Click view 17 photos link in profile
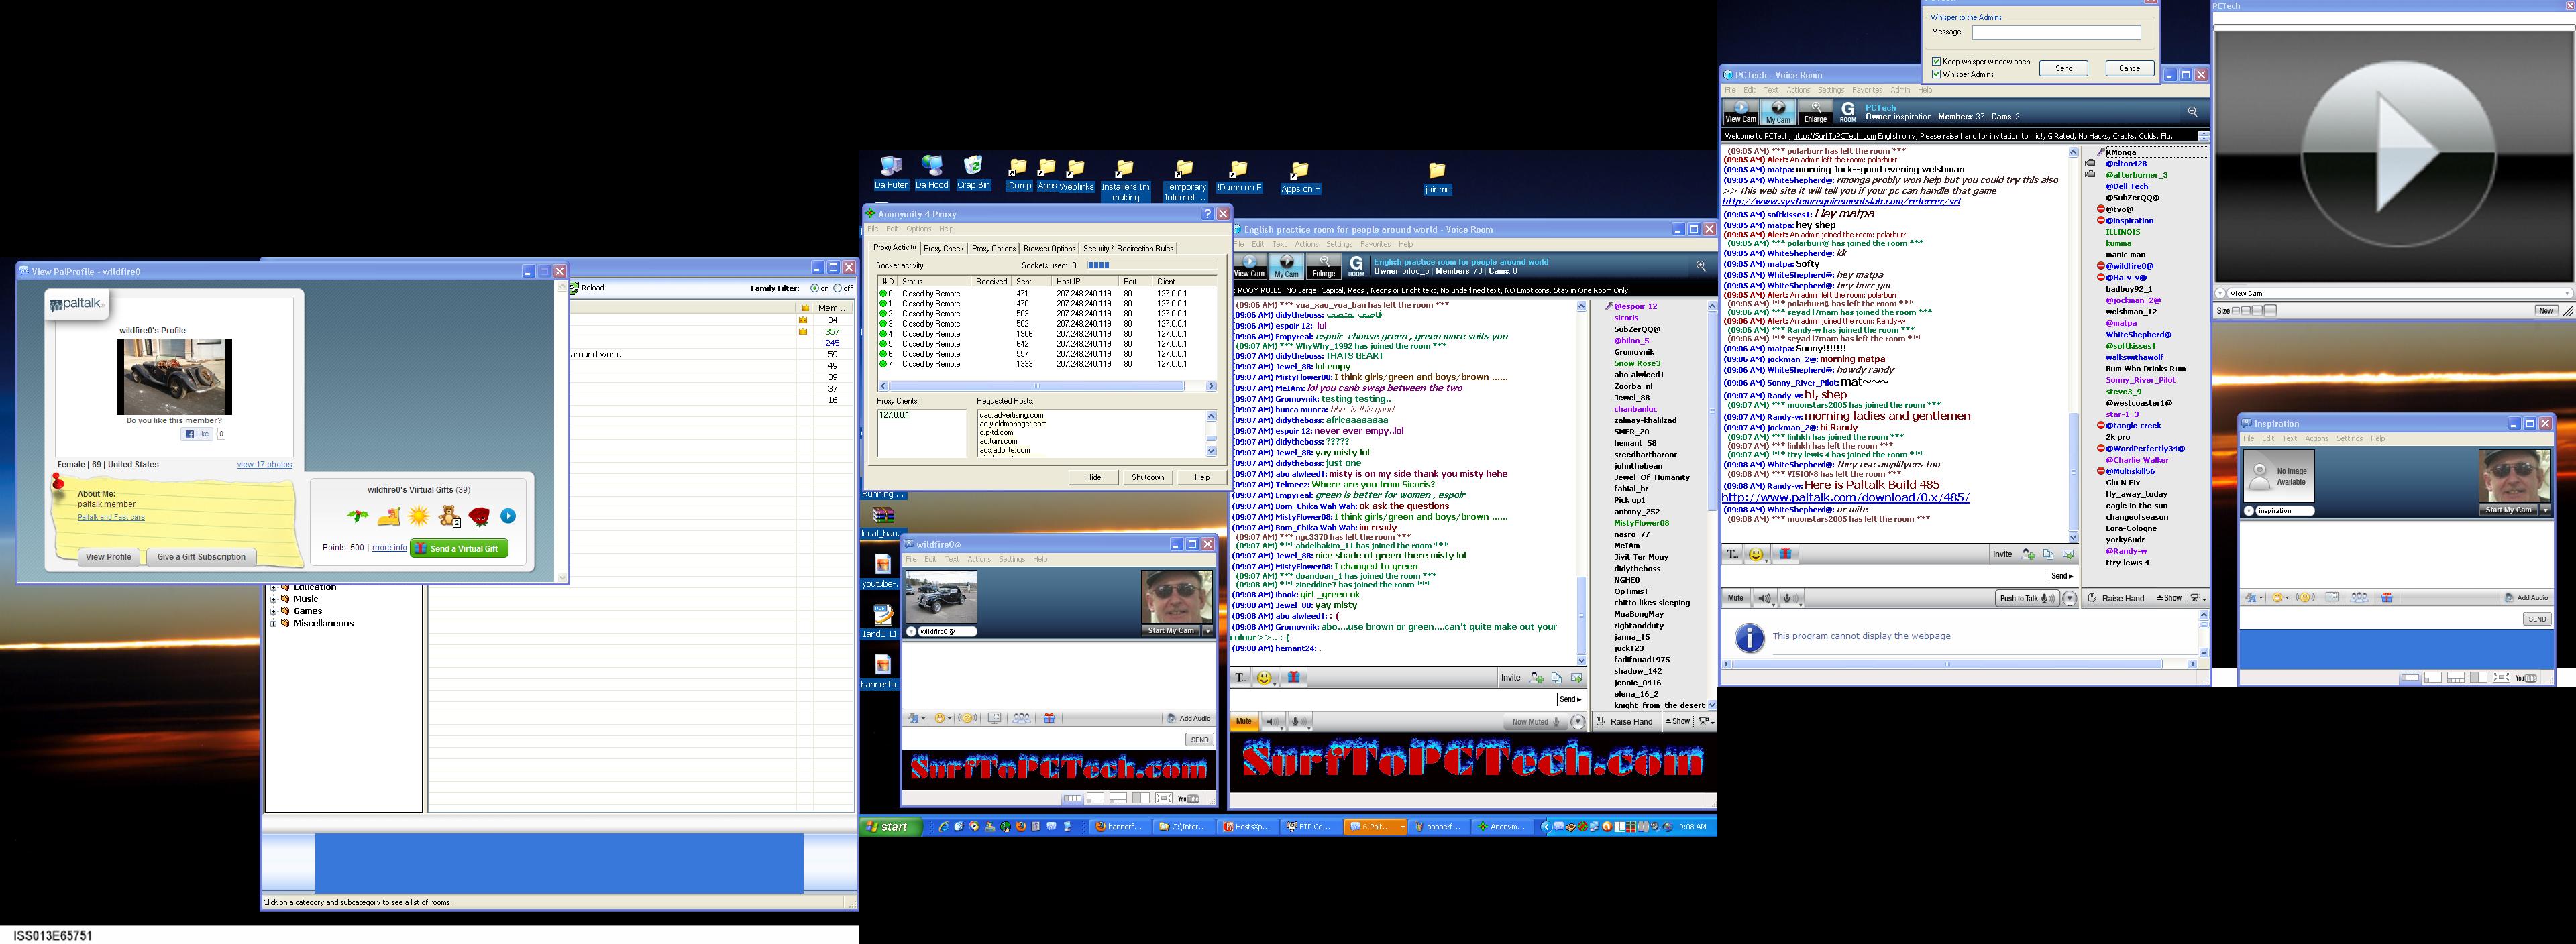Screen dimensions: 2576x944 coord(264,465)
